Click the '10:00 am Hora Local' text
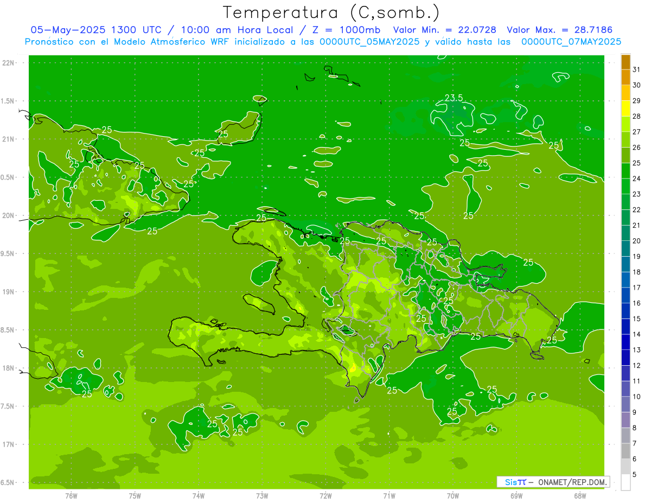 click(x=238, y=30)
